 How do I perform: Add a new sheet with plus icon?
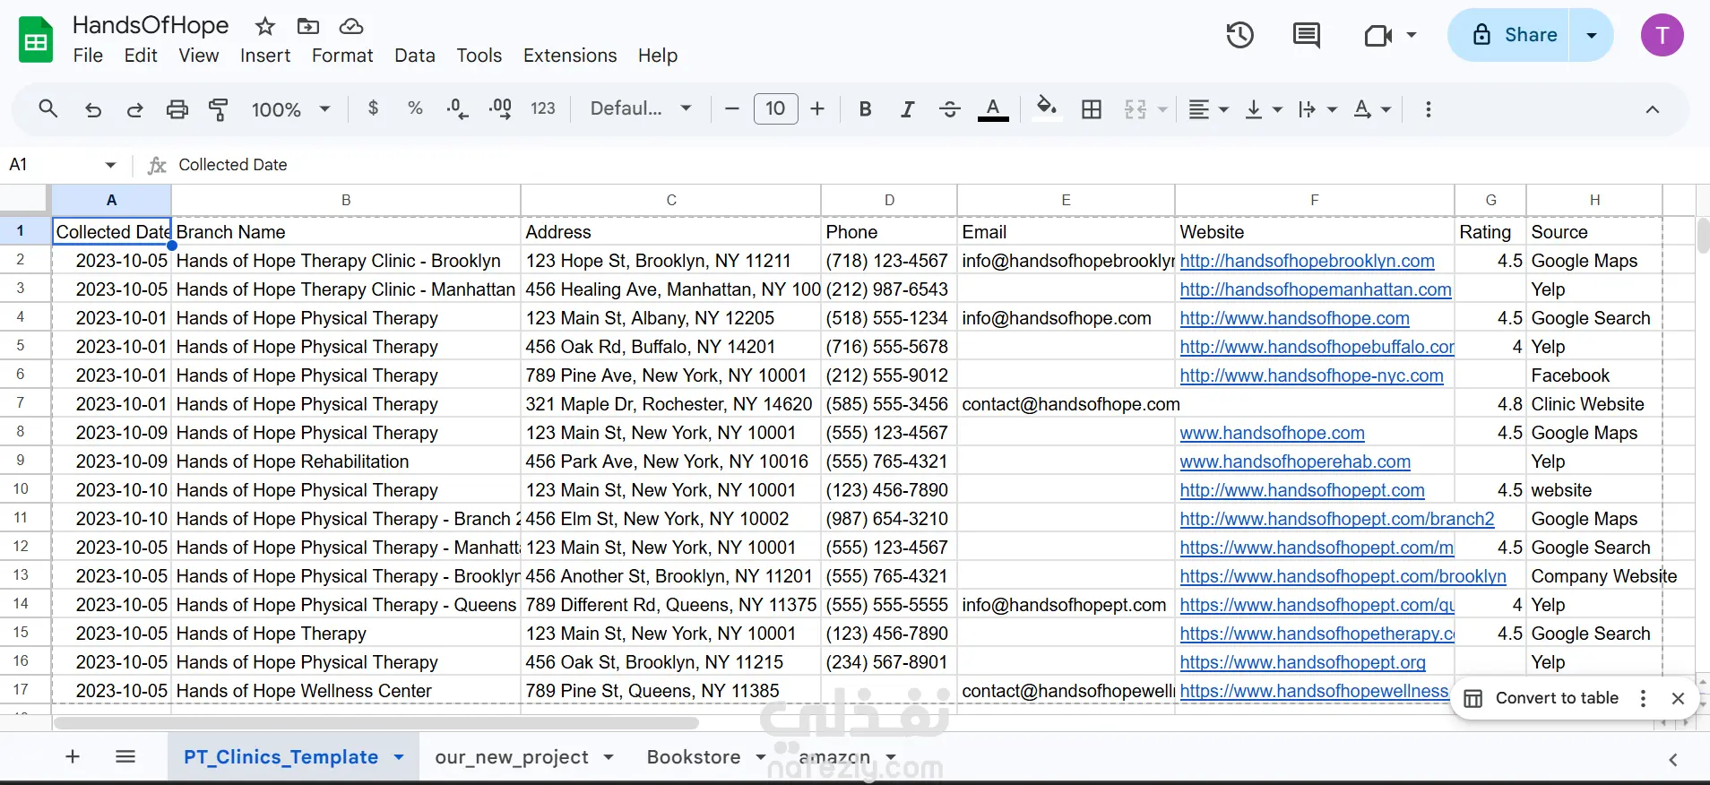click(73, 757)
